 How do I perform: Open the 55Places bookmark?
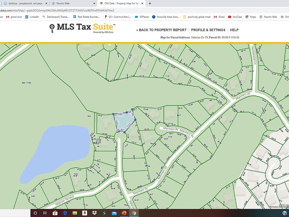tap(142, 17)
